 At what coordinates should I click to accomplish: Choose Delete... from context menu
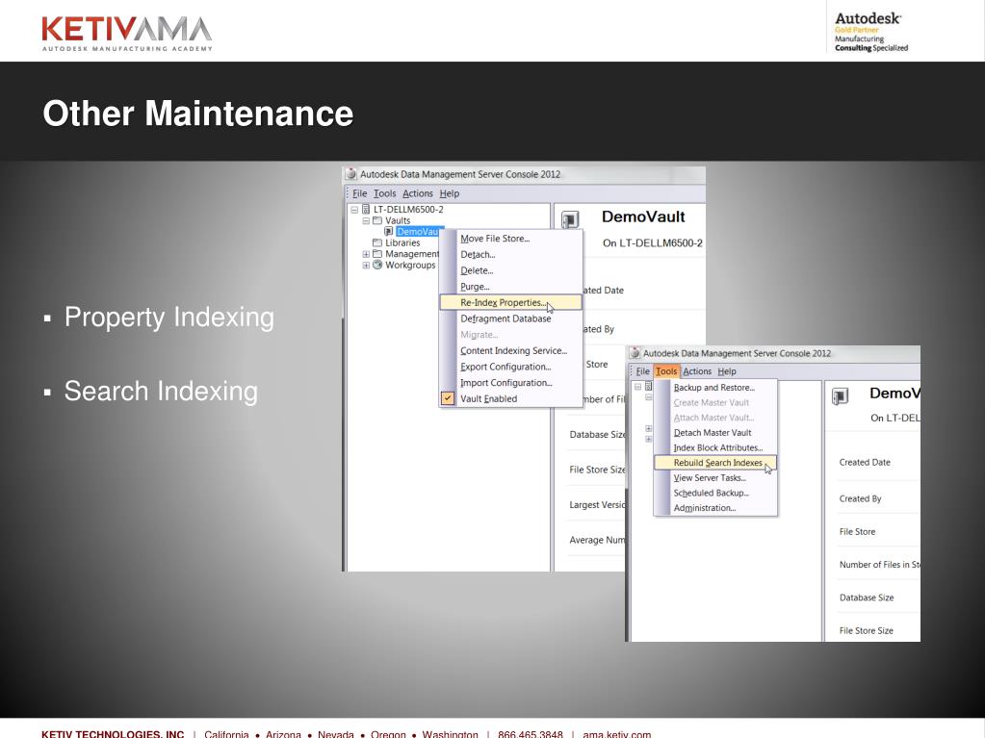click(510, 270)
